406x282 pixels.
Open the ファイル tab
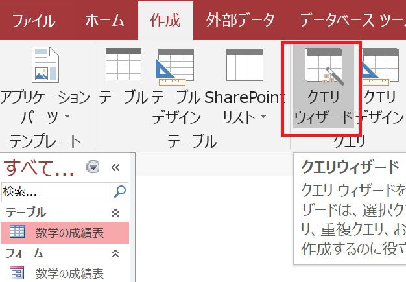pos(34,20)
